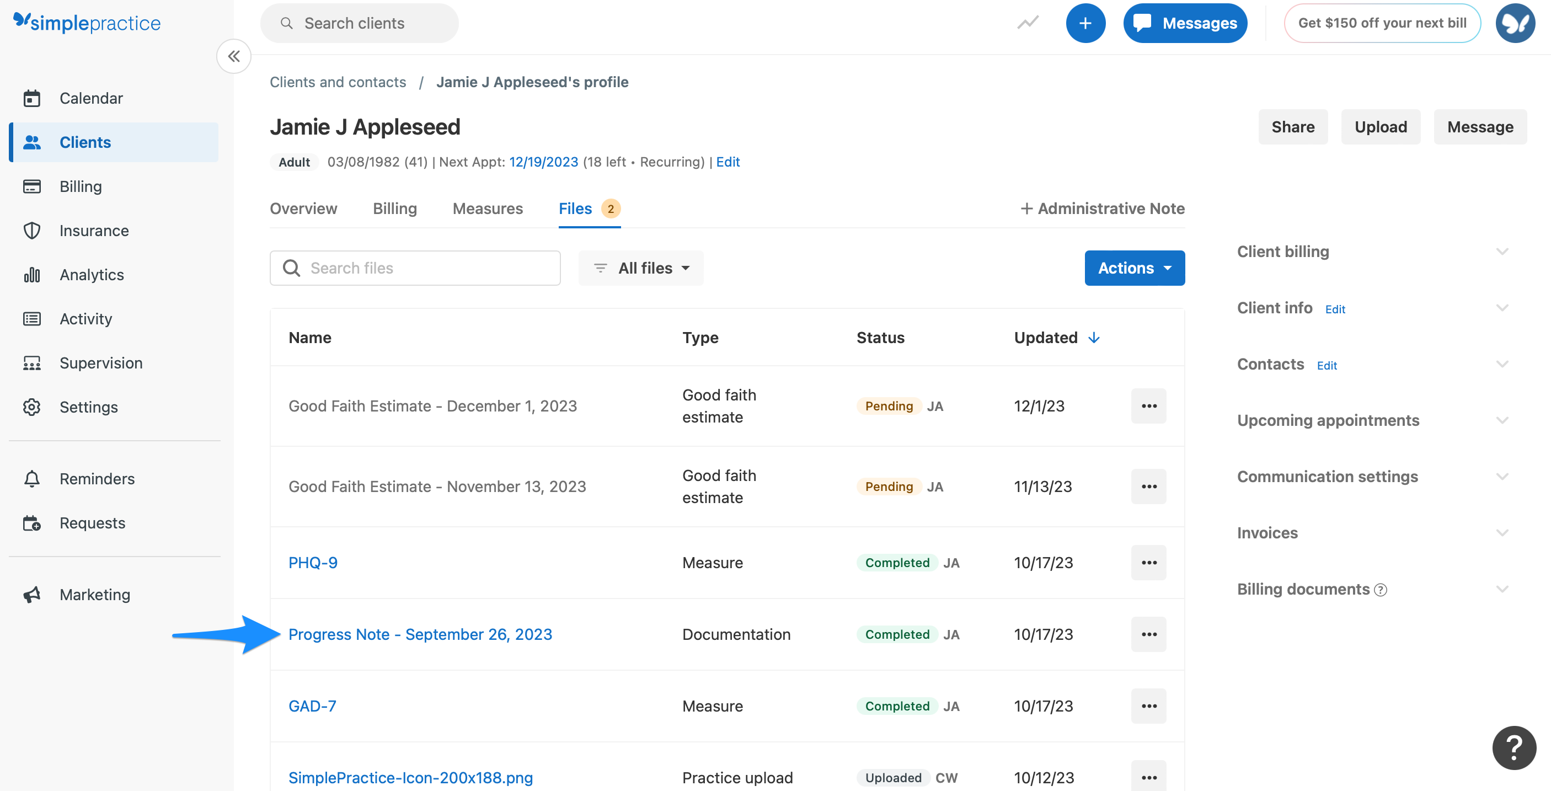Switch to the Measures tab
The width and height of the screenshot is (1551, 791).
tap(488, 209)
